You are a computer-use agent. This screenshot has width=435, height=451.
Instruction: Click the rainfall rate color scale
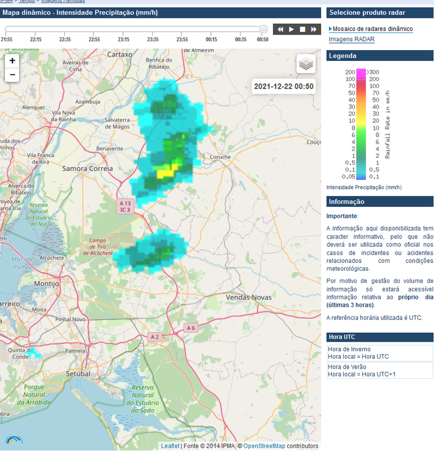(361, 124)
